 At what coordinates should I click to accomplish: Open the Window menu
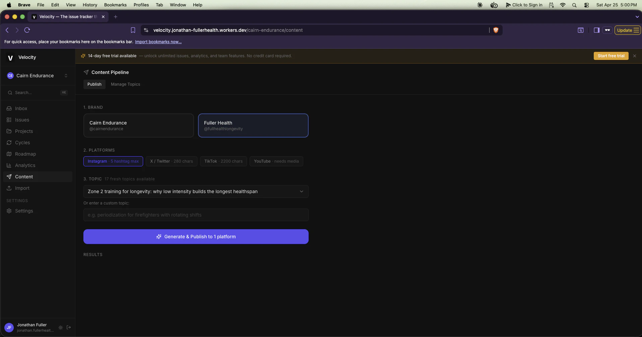178,5
